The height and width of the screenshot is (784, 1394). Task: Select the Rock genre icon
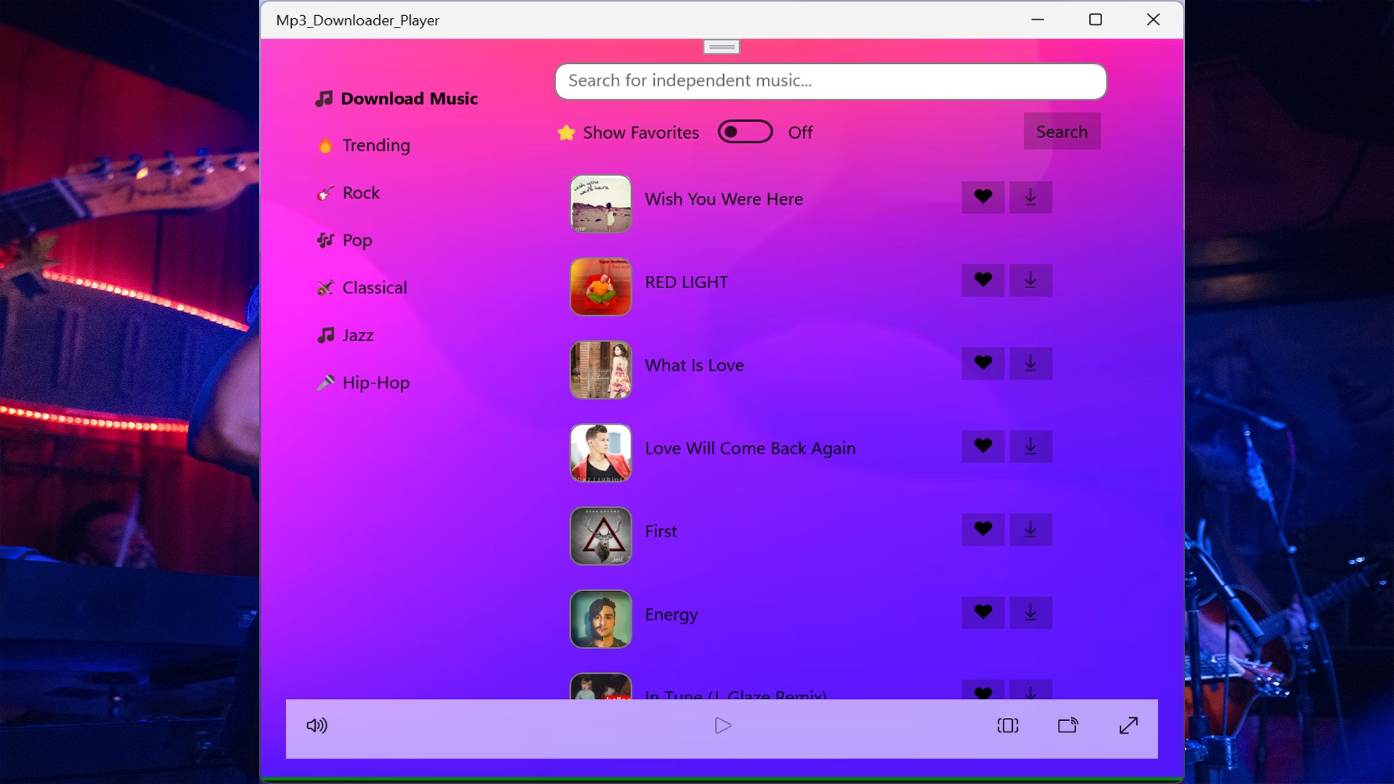point(326,192)
